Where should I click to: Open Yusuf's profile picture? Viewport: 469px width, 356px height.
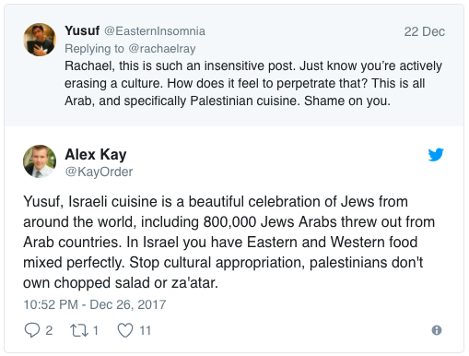pyautogui.click(x=40, y=40)
